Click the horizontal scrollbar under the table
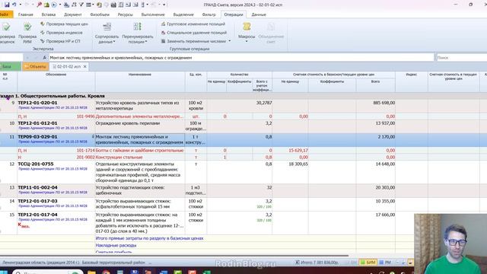 coord(174,256)
